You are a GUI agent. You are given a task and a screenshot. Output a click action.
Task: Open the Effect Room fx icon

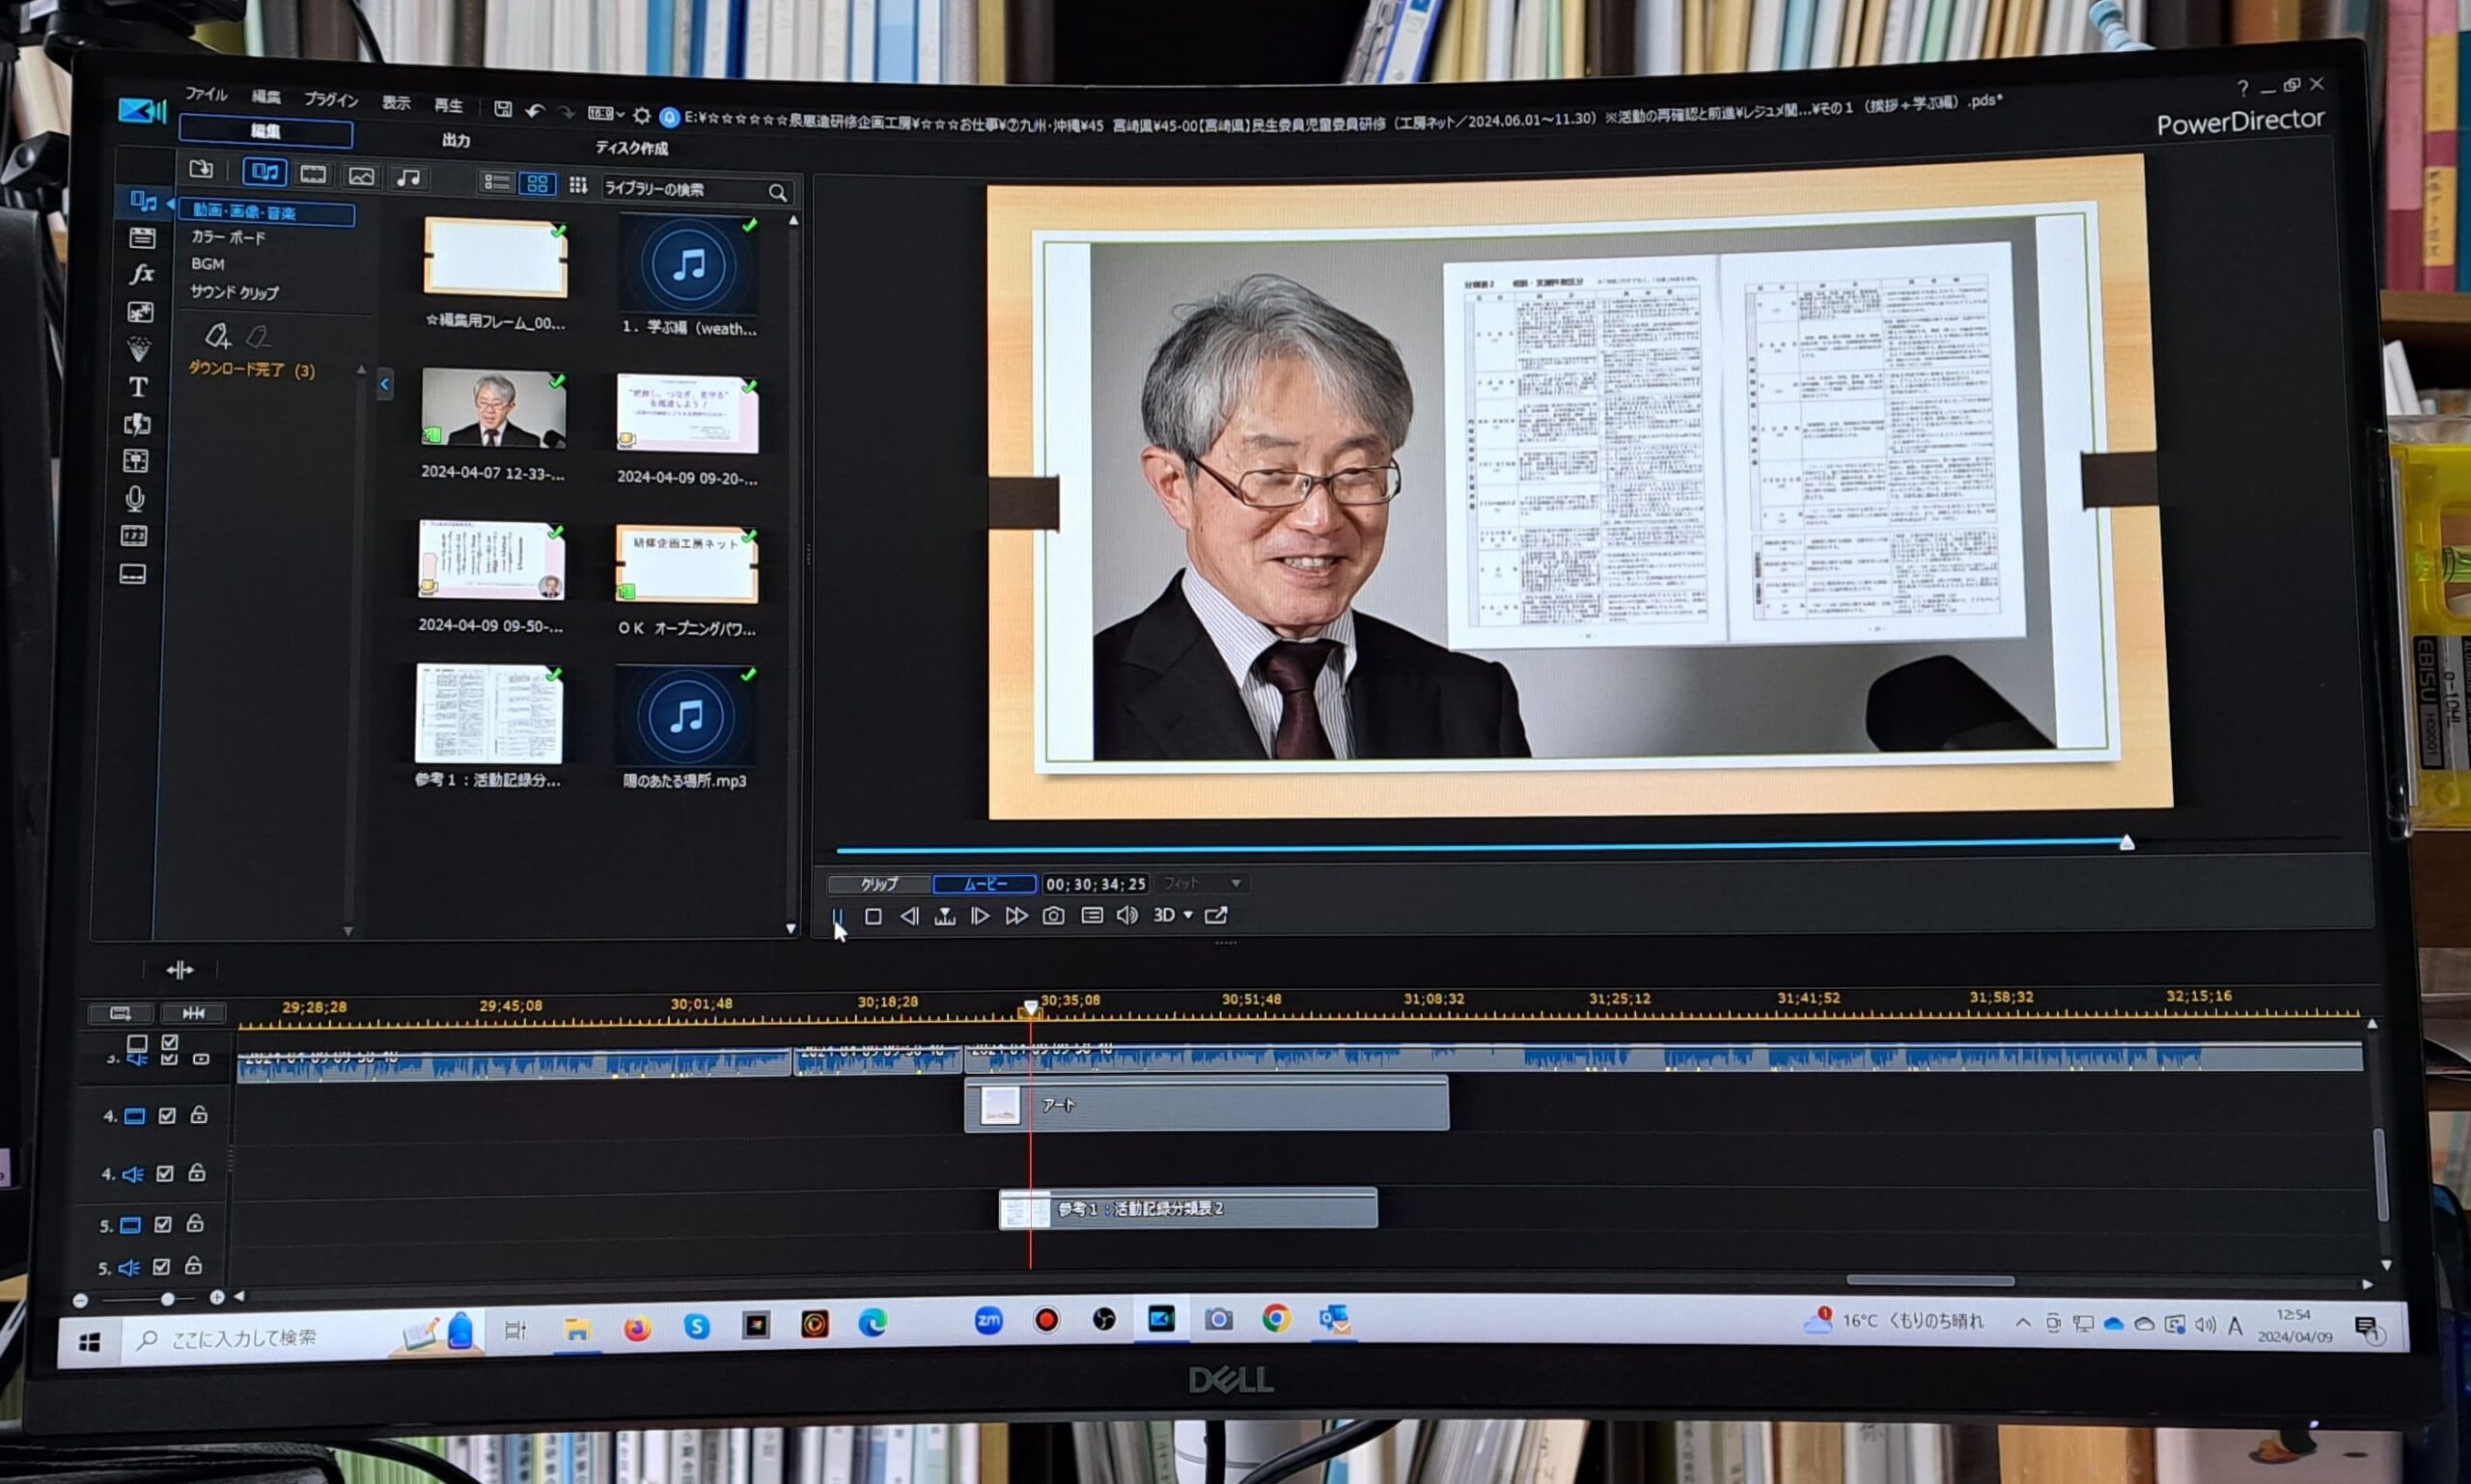pos(141,274)
